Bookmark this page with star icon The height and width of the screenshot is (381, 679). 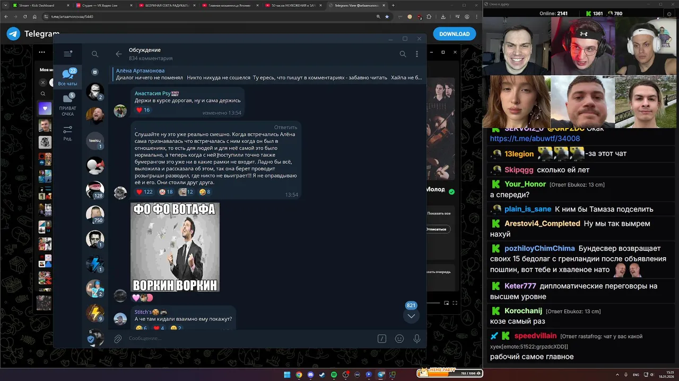(x=387, y=16)
